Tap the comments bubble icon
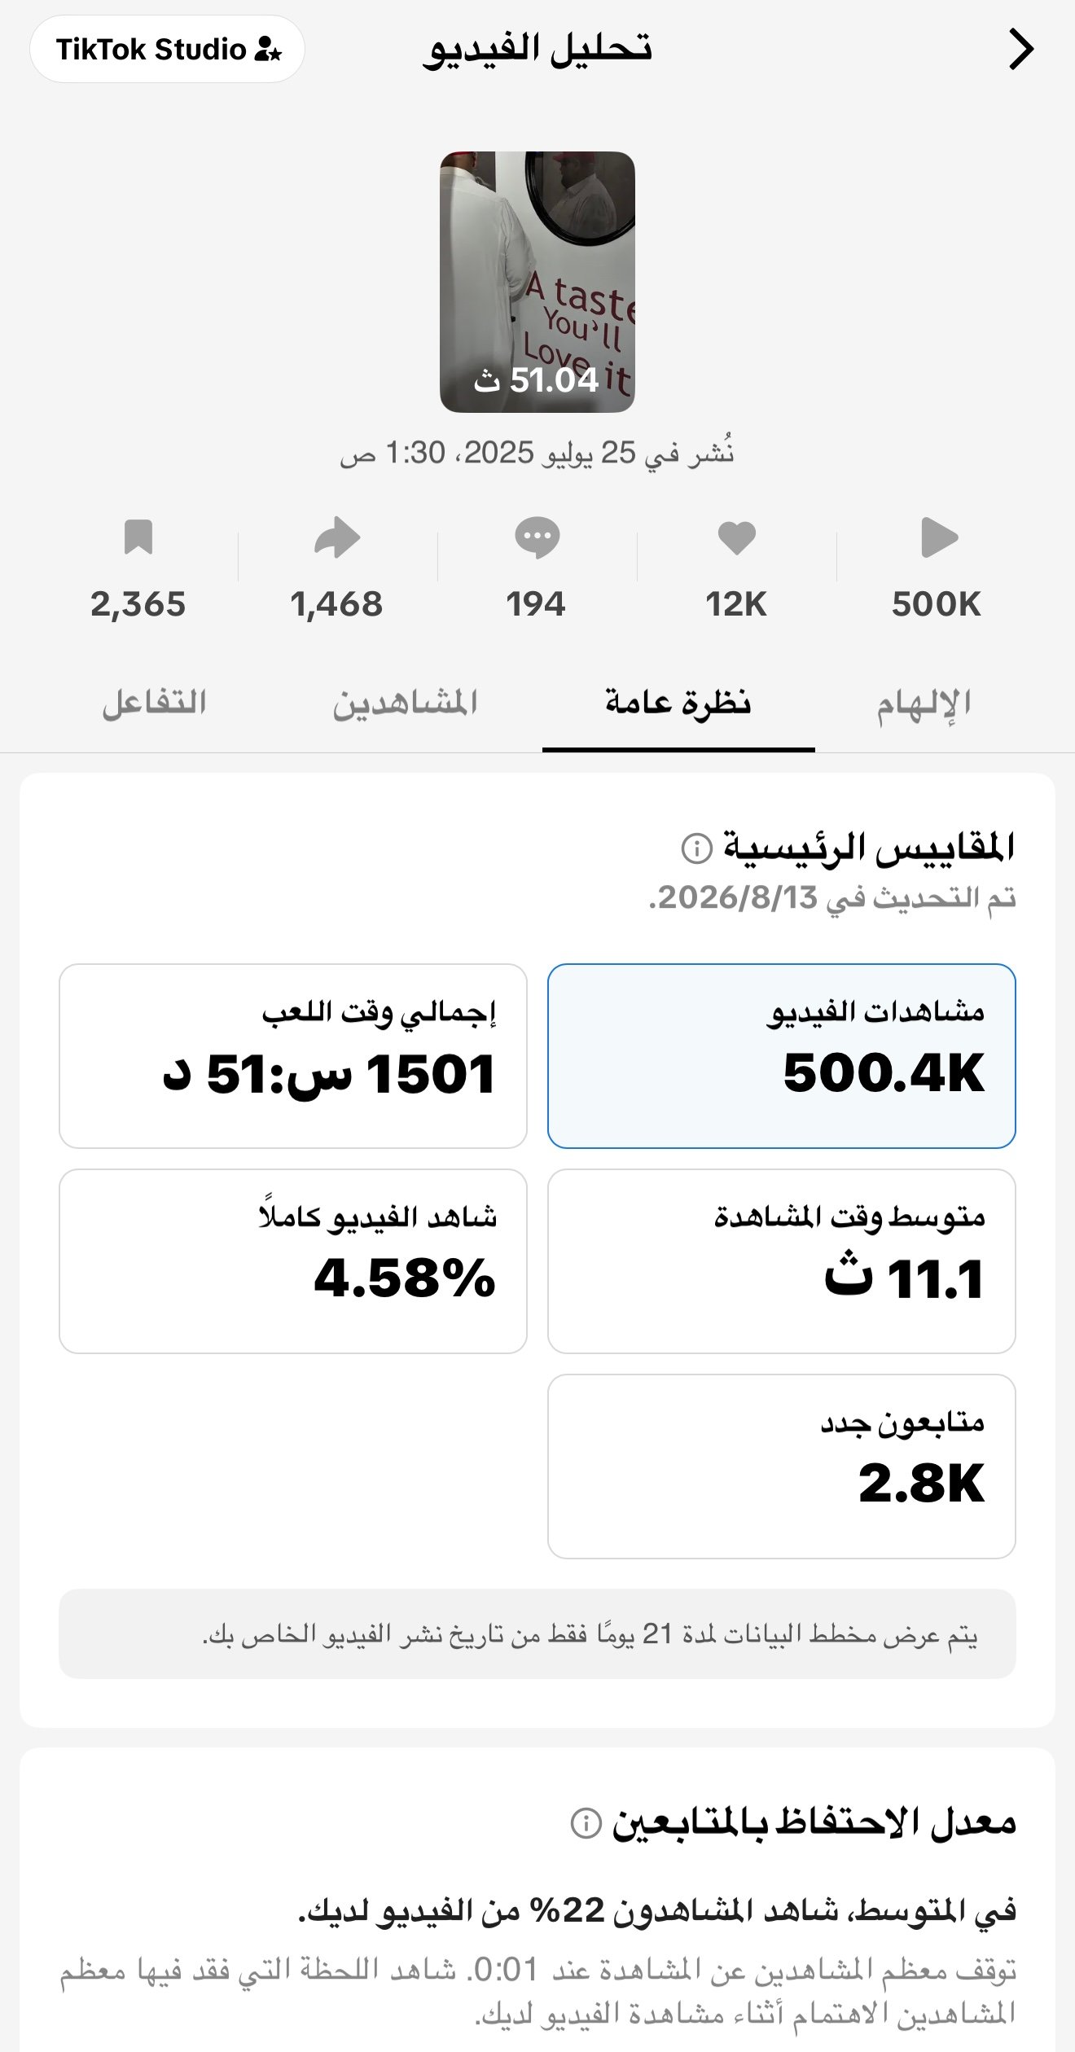 tap(537, 538)
